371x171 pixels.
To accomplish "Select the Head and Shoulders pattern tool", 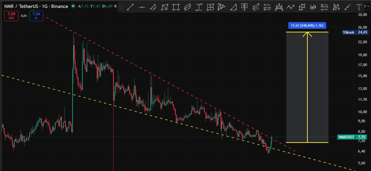I will 279,7.
